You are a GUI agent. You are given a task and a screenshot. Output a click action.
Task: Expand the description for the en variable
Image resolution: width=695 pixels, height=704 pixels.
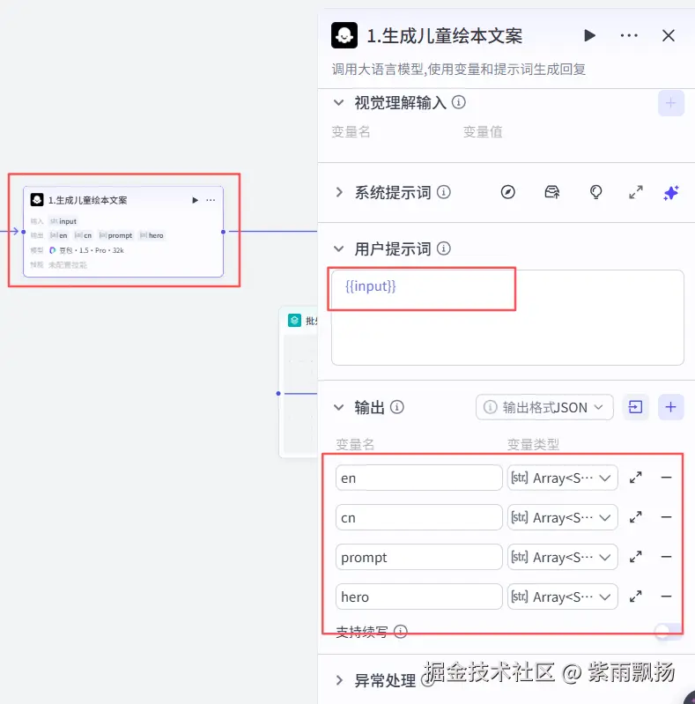pos(635,478)
